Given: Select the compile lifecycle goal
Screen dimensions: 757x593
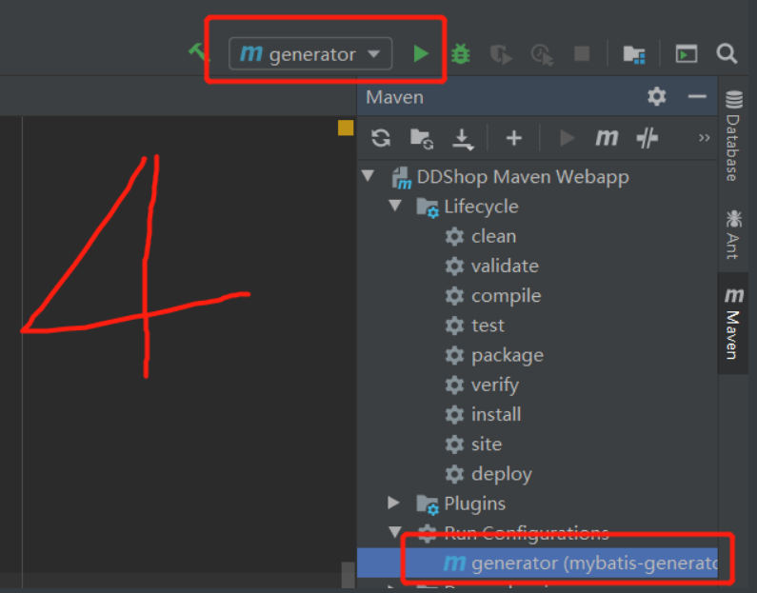Looking at the screenshot, I should pyautogui.click(x=506, y=296).
